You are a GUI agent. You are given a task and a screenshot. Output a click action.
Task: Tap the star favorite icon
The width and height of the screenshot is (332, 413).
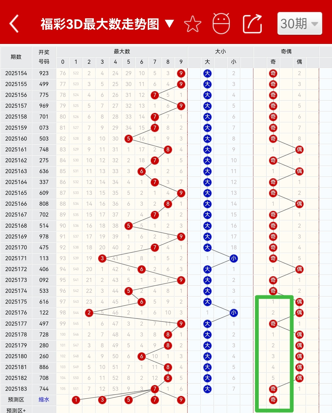193,24
